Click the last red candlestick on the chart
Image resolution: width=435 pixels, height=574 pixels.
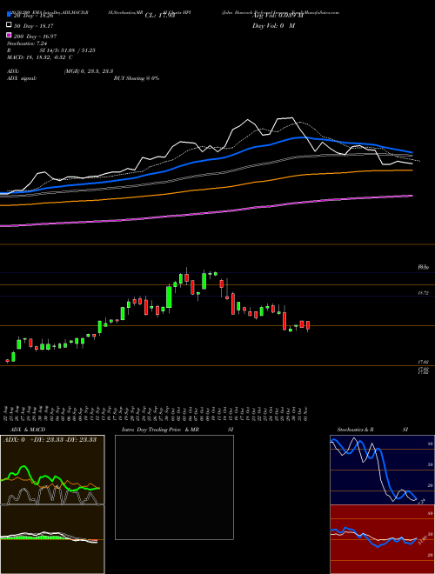(x=308, y=325)
